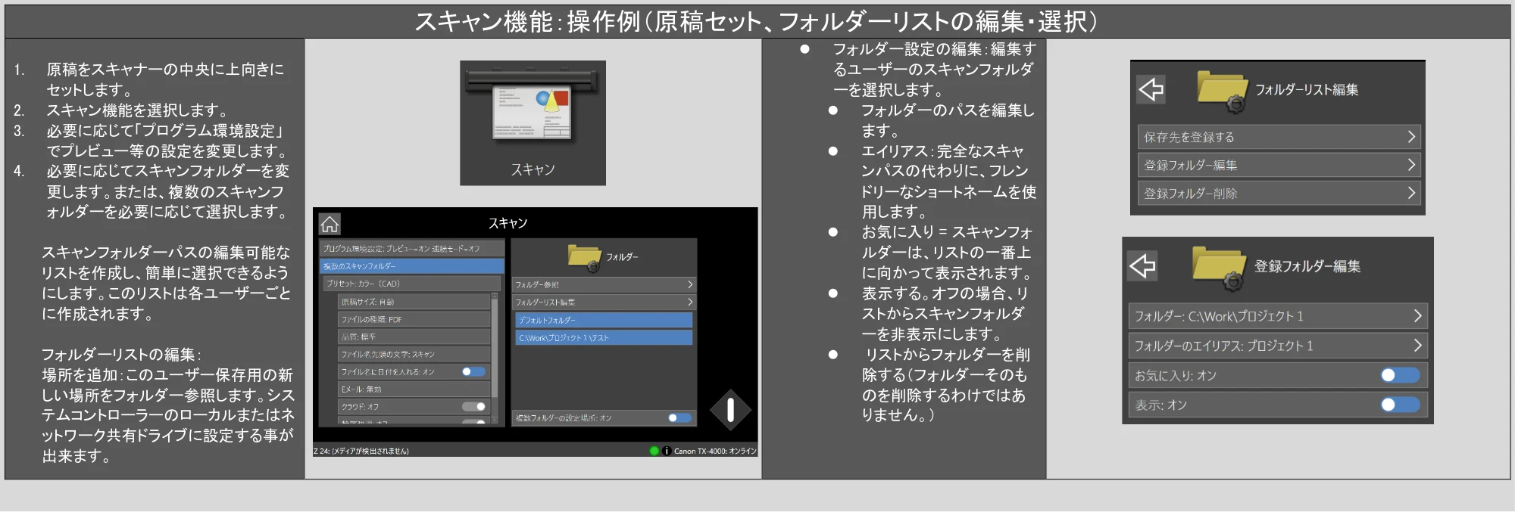1515x512 pixels.
Task: Click the scrollbar up arrow in the settings list
Action: click(495, 296)
